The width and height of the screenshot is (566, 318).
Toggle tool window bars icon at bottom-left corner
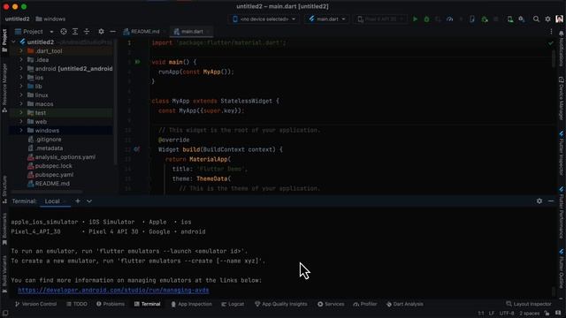tap(5, 314)
